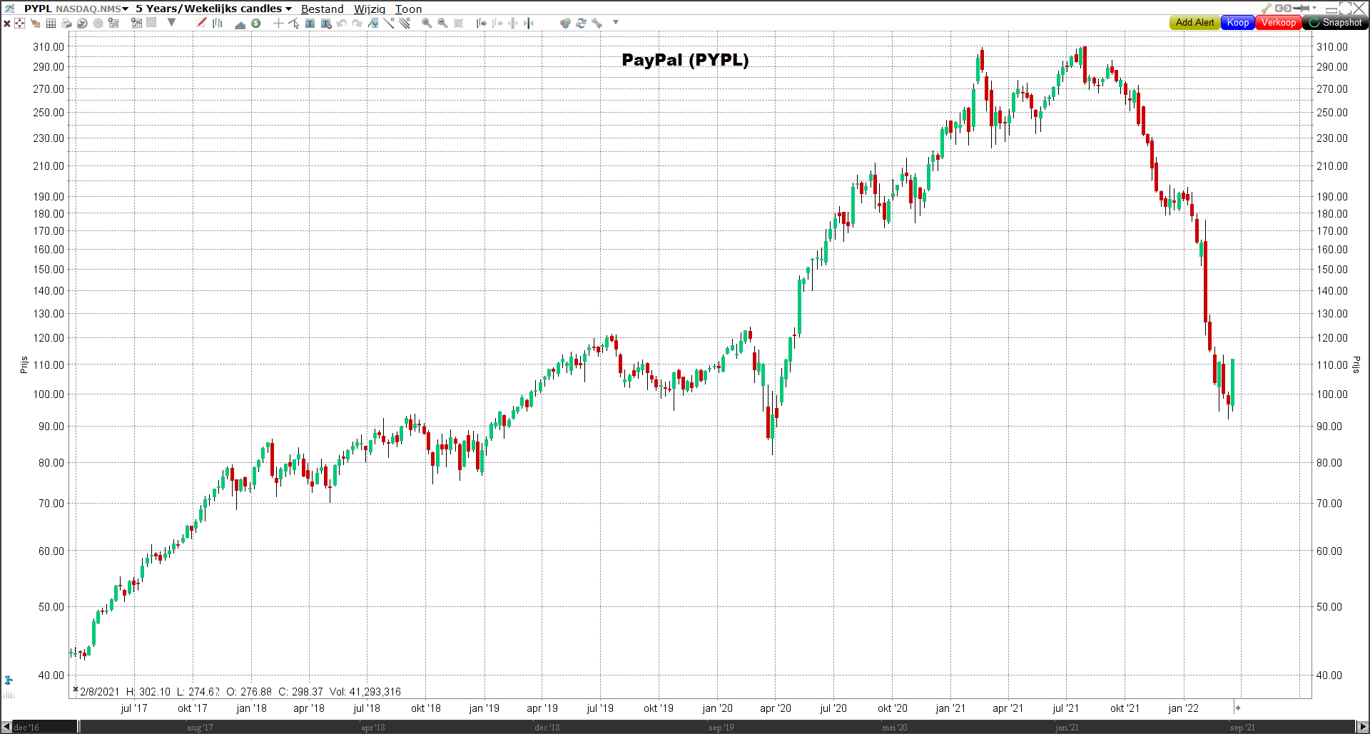Click the shift-chart-right arrow icon
This screenshot has height=734, width=1370.
(x=482, y=23)
